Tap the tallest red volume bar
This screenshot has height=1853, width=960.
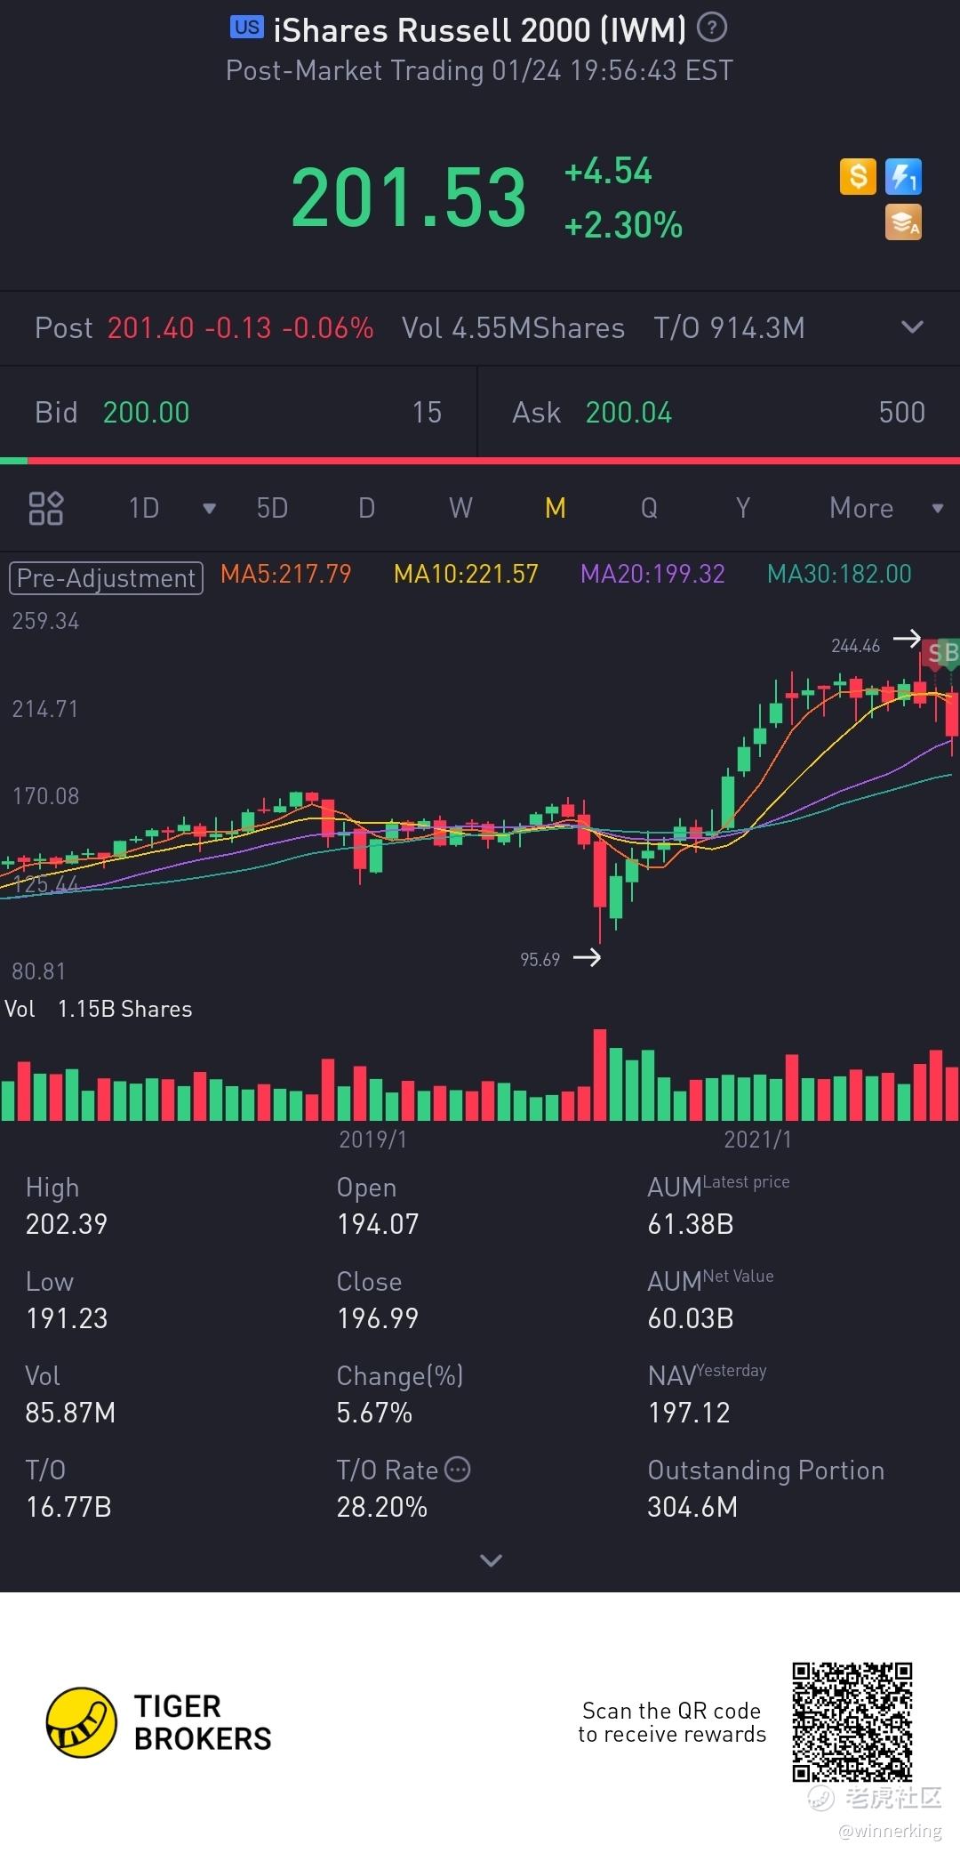(600, 1075)
